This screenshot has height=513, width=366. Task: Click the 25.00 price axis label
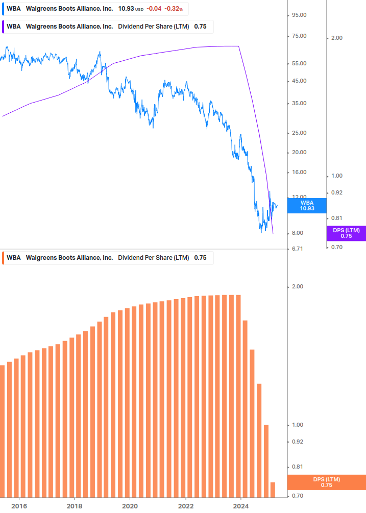(x=299, y=133)
